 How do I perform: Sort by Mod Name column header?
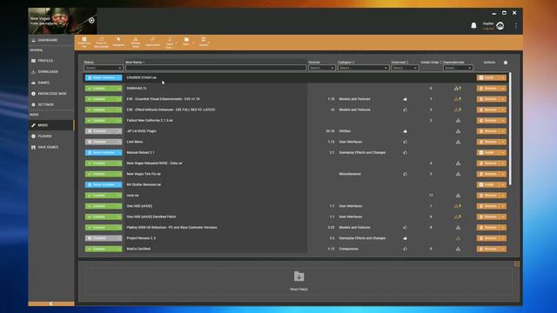click(x=134, y=62)
